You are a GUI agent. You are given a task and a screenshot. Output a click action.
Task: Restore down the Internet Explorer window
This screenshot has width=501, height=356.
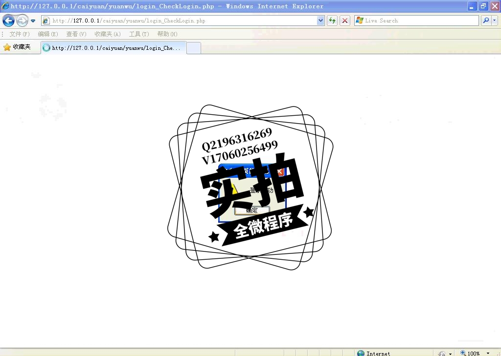click(483, 6)
